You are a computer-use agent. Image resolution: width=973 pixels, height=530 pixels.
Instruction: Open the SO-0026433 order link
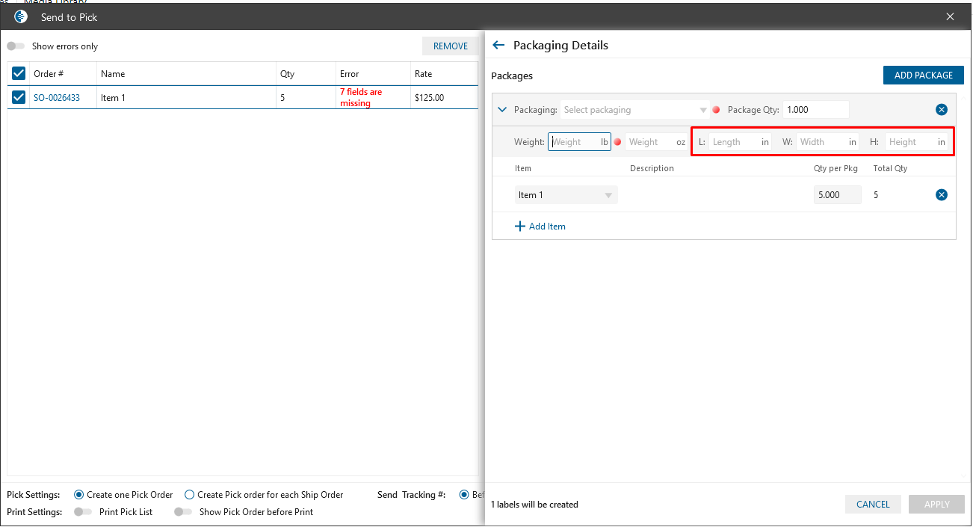[x=57, y=98]
